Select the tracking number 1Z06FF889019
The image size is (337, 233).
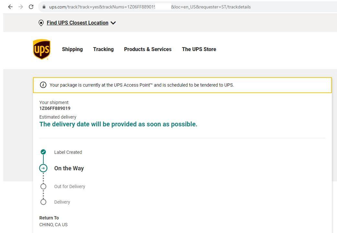(x=55, y=108)
